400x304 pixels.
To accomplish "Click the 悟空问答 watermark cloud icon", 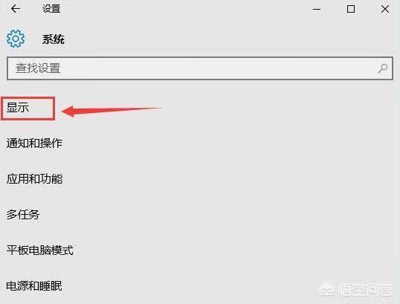I will [x=326, y=290].
